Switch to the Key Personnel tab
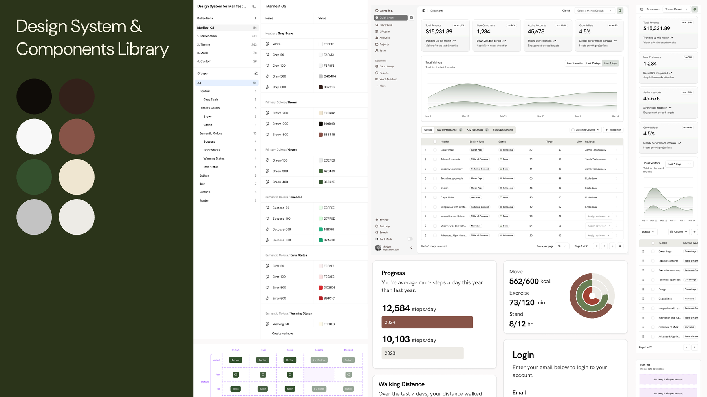Viewport: 707px width, 397px height. [477, 130]
